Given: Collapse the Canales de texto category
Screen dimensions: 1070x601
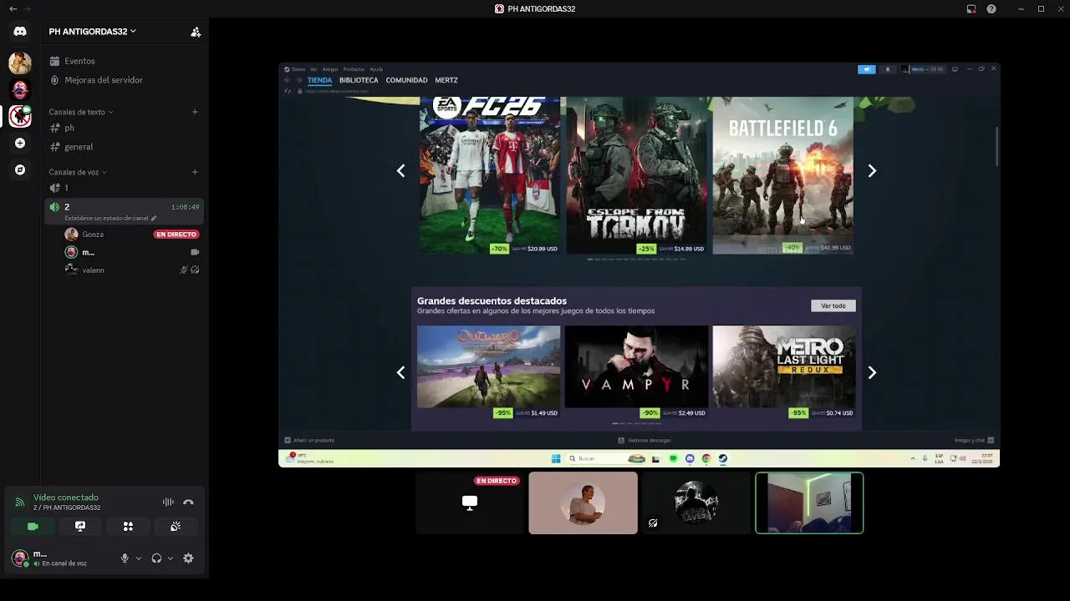Looking at the screenshot, I should click(x=80, y=112).
